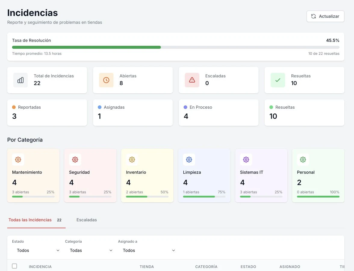Screen dimensions: 354x271
Task: Sort by the CATEGORÍA column header
Action: click(x=206, y=267)
